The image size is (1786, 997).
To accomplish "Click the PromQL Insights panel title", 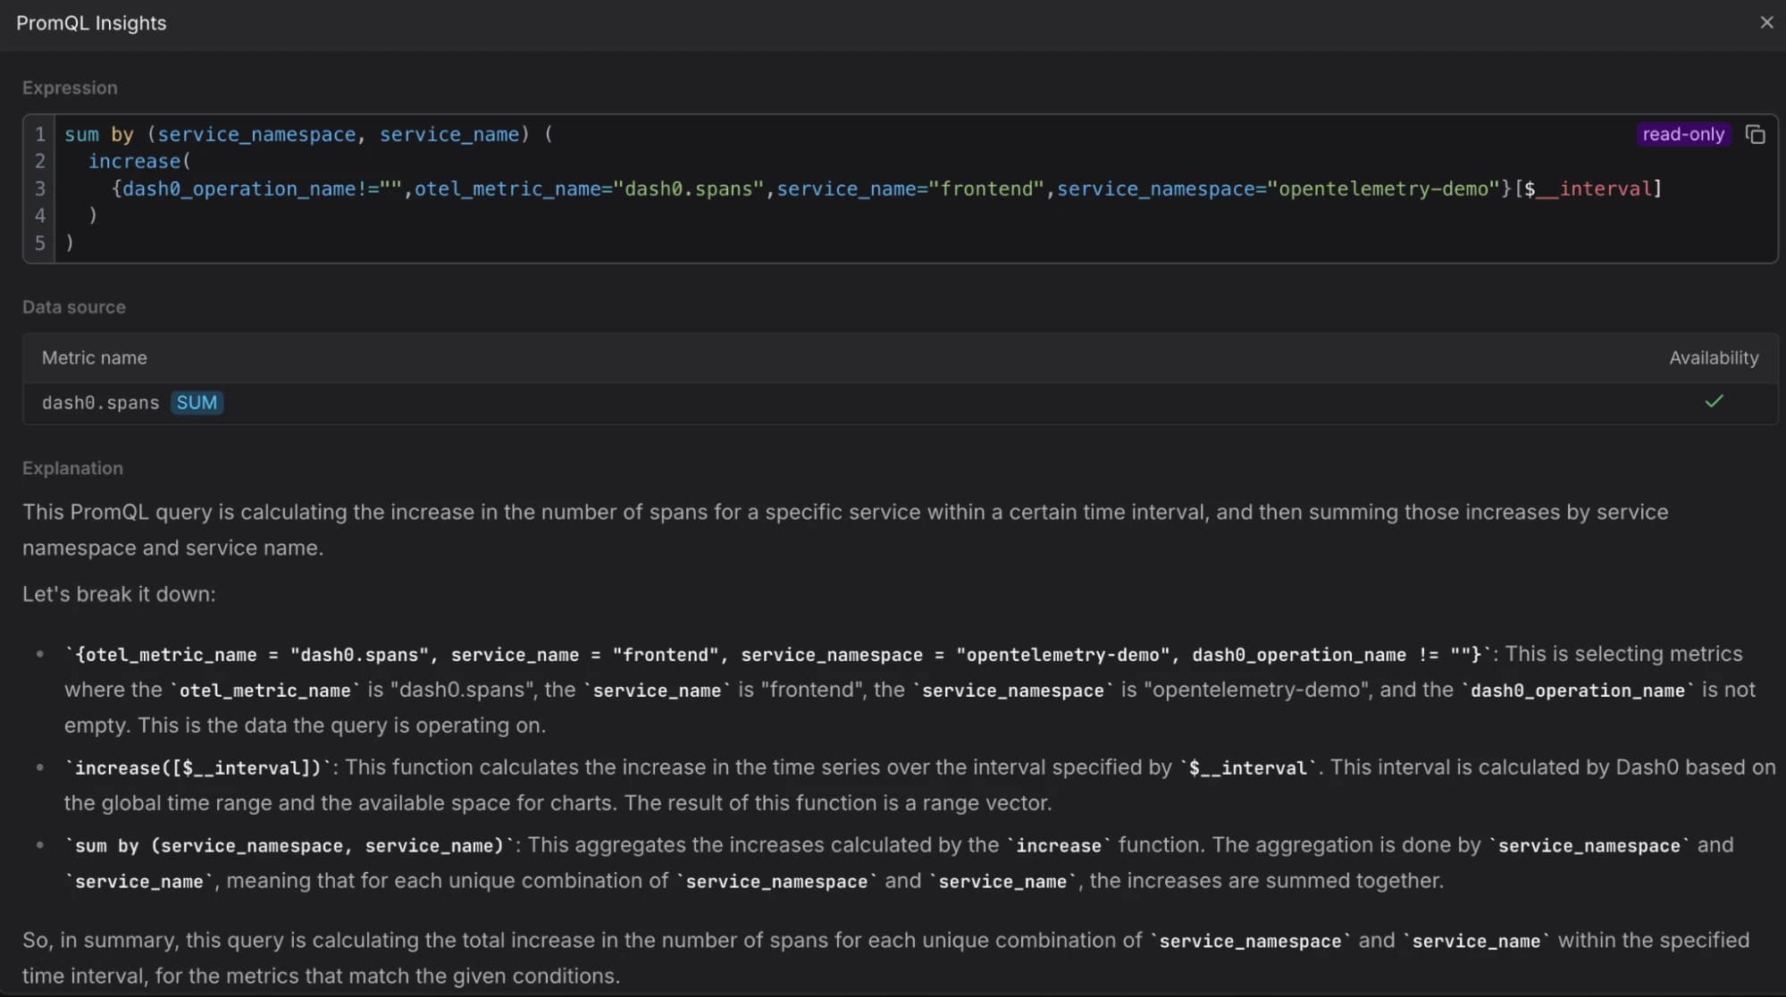I will (x=91, y=23).
